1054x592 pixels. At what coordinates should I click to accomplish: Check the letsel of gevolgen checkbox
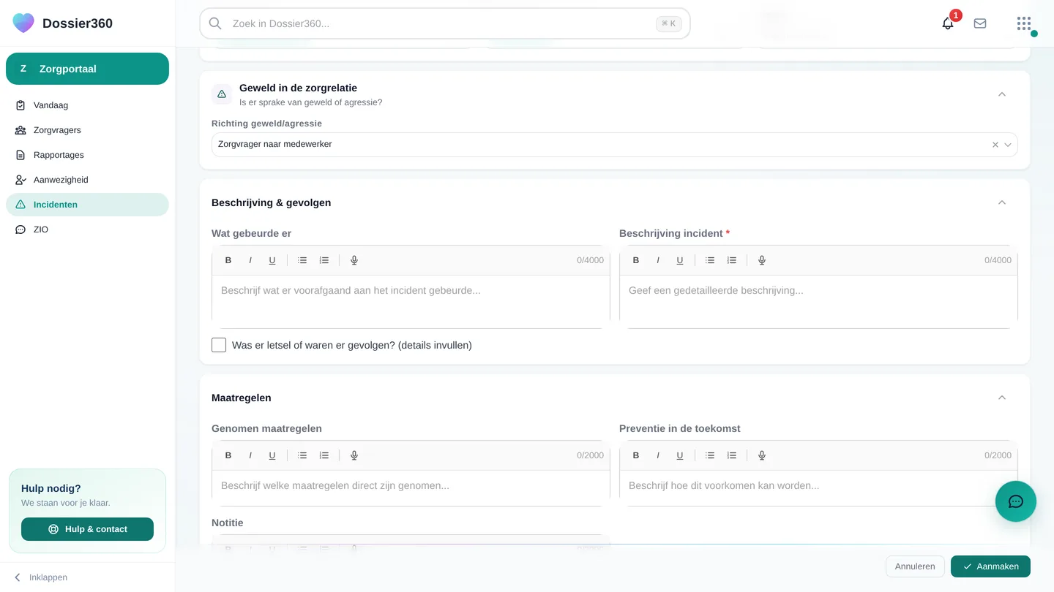coord(219,345)
